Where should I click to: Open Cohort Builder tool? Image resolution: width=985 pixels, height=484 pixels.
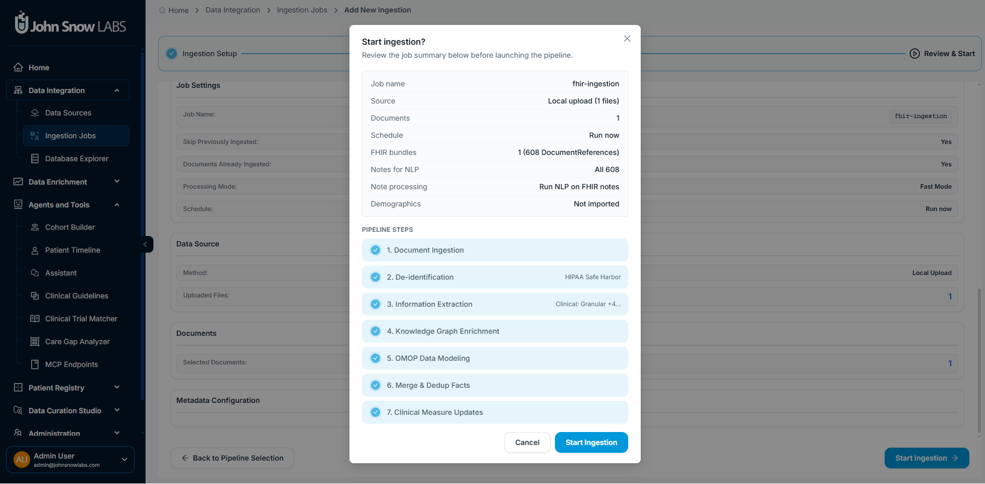point(76,227)
